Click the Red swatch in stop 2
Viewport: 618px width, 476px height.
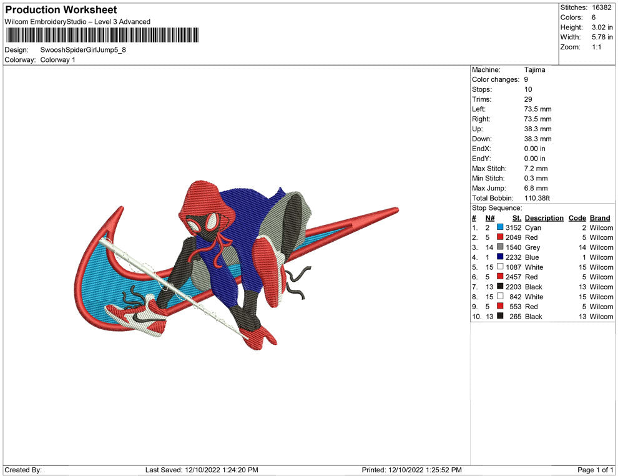click(x=500, y=237)
